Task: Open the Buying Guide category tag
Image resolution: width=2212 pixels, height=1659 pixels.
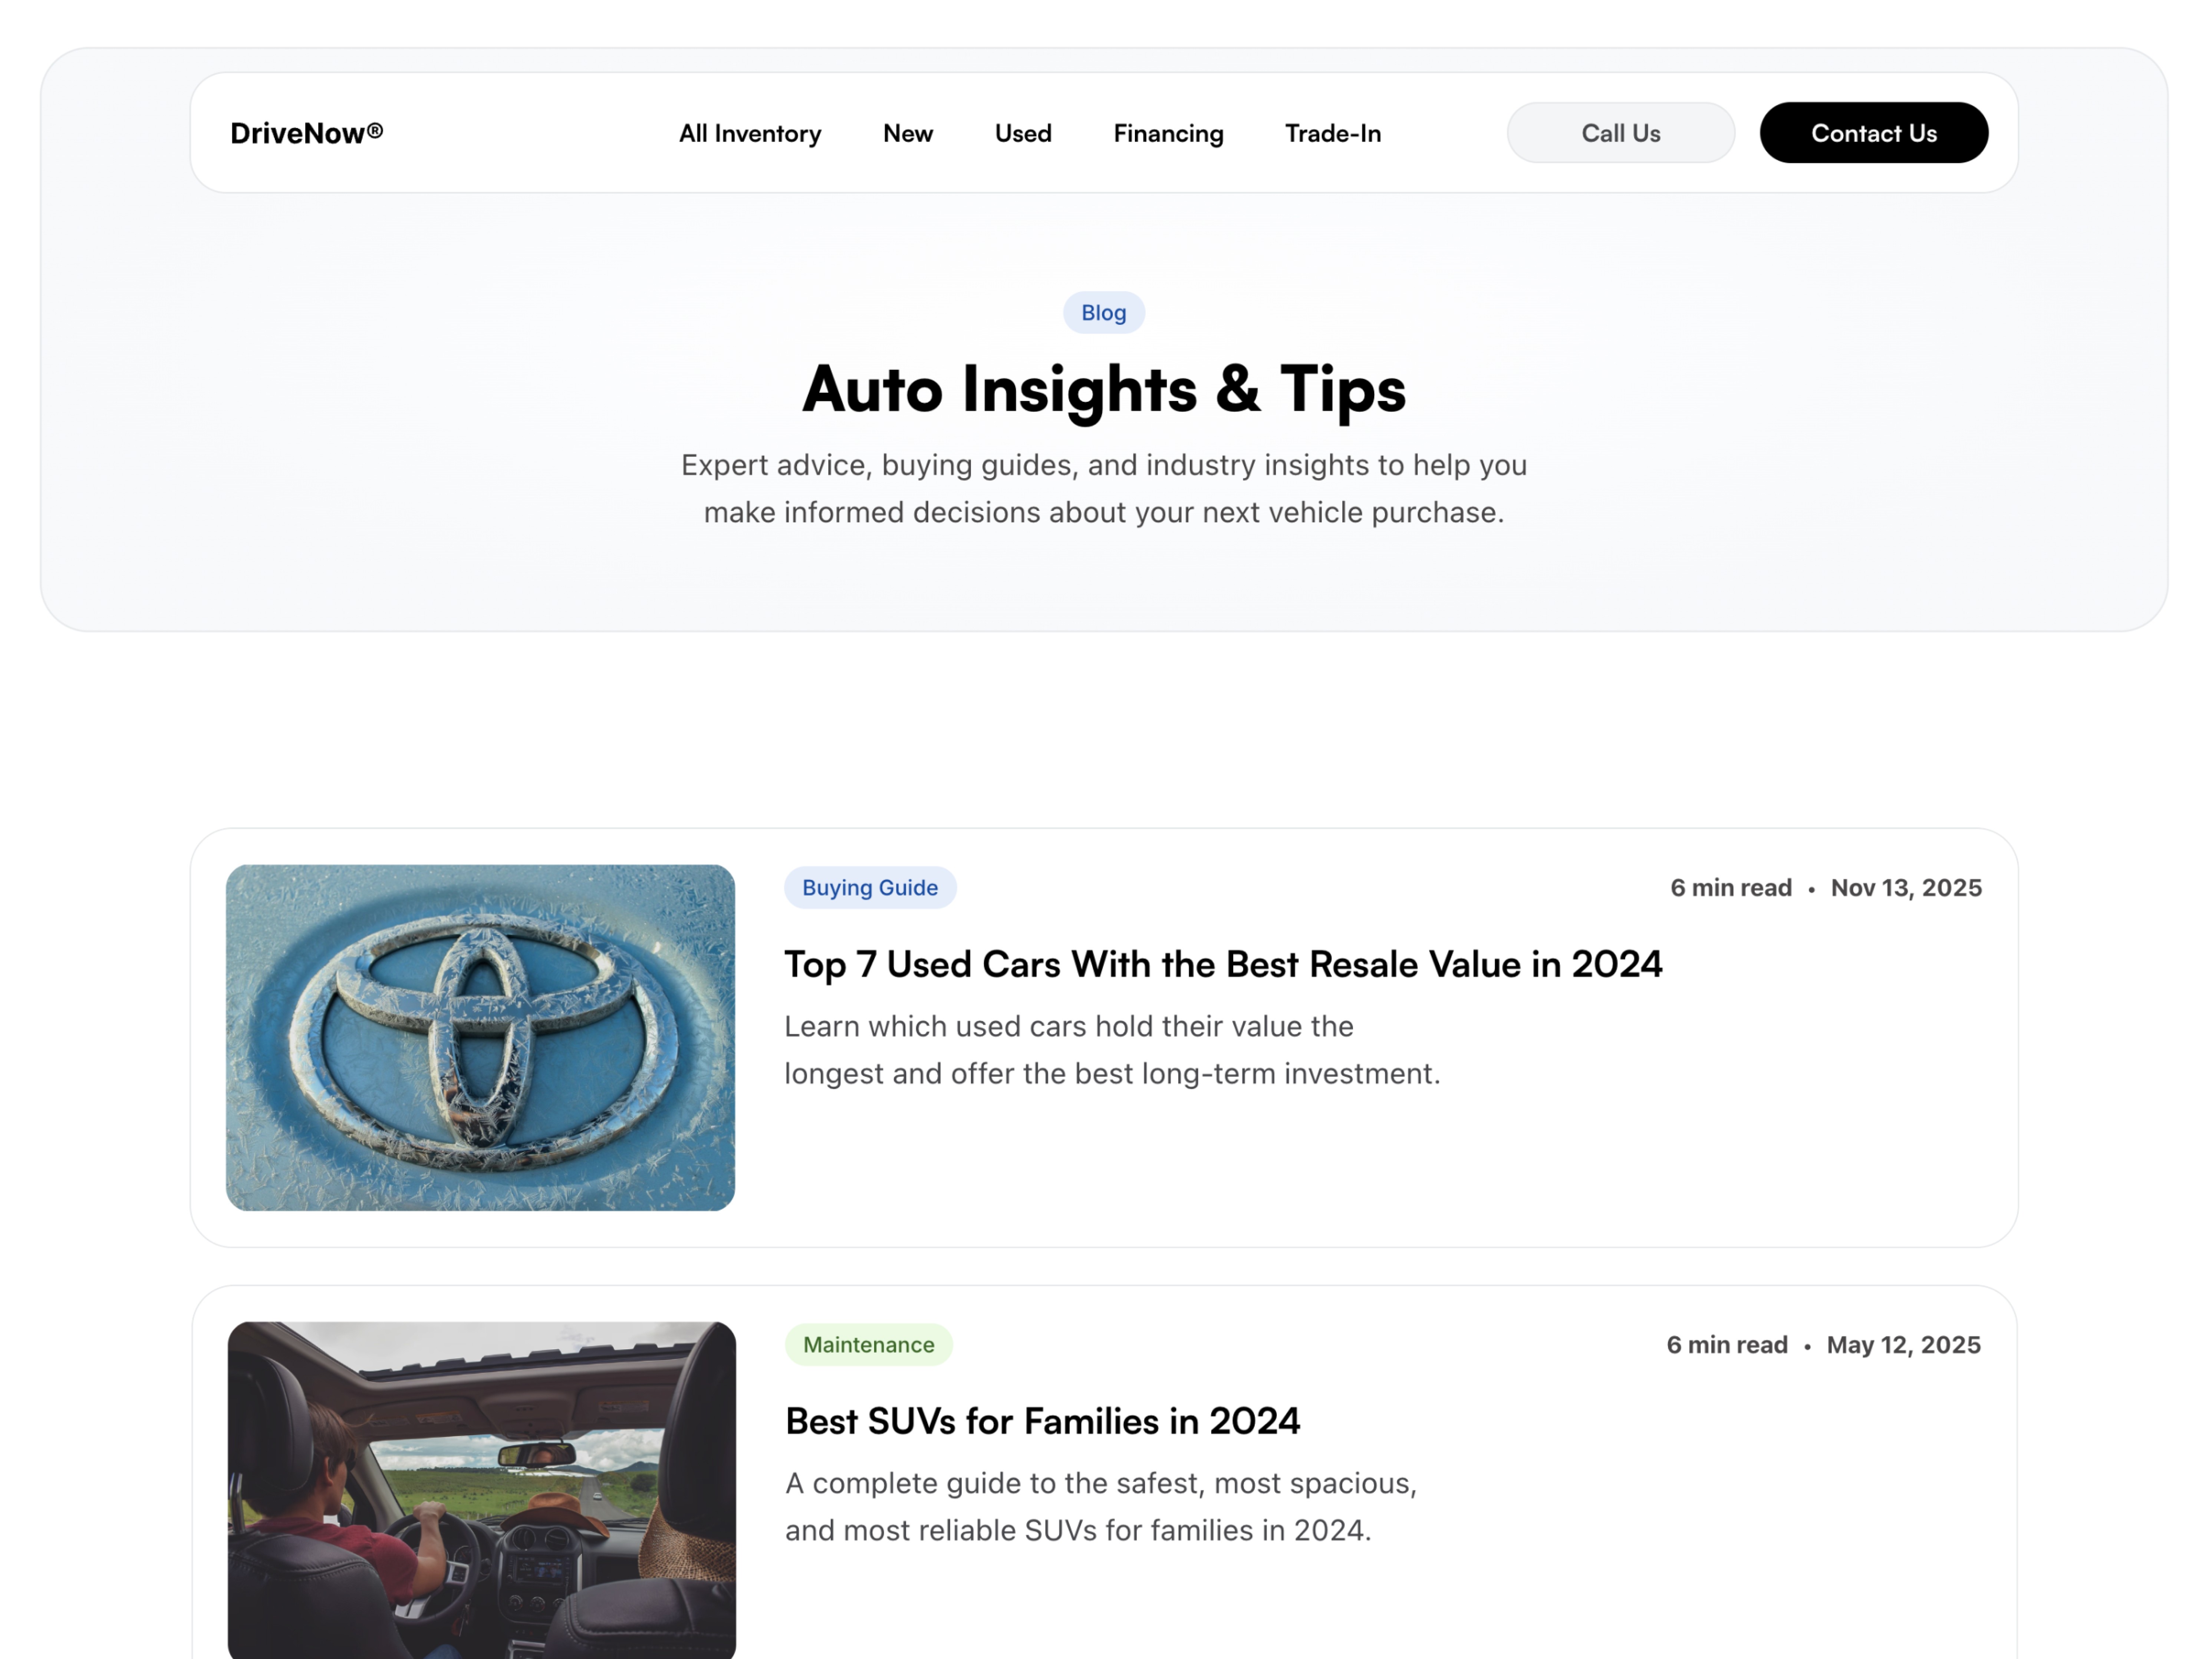Action: pyautogui.click(x=869, y=887)
